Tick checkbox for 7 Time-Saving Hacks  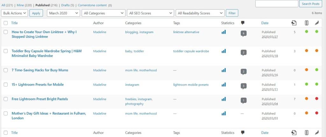(x=6, y=70)
